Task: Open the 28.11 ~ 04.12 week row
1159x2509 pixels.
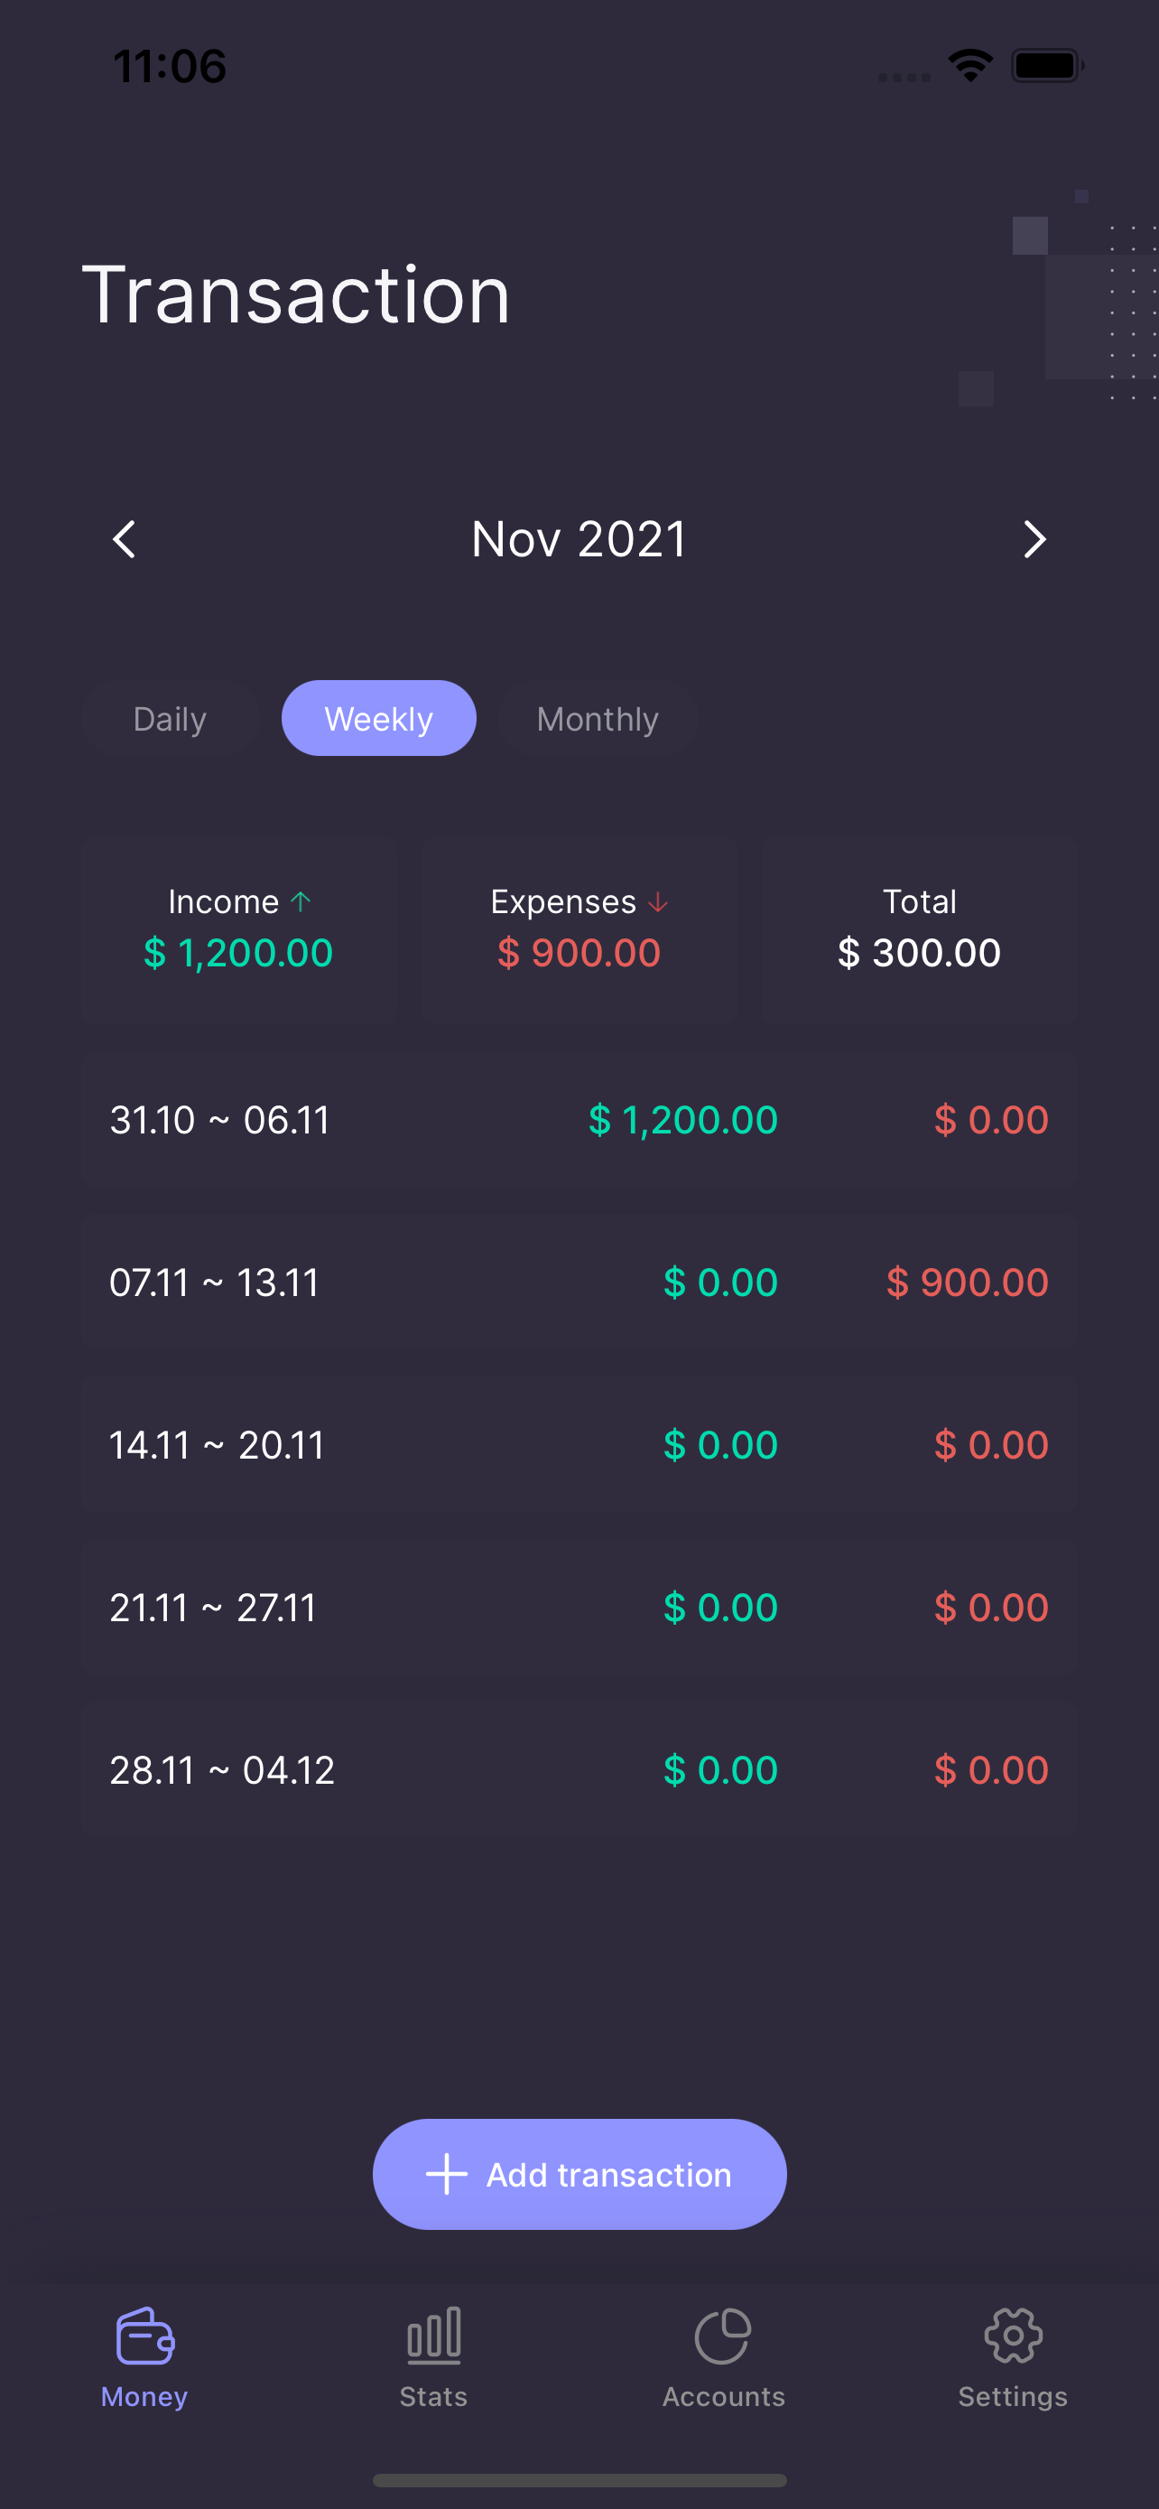Action: click(x=579, y=1769)
